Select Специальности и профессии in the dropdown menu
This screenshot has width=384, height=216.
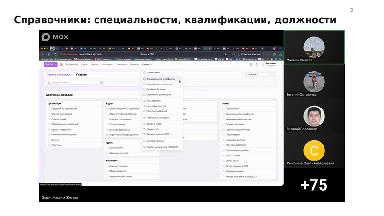pos(162,79)
